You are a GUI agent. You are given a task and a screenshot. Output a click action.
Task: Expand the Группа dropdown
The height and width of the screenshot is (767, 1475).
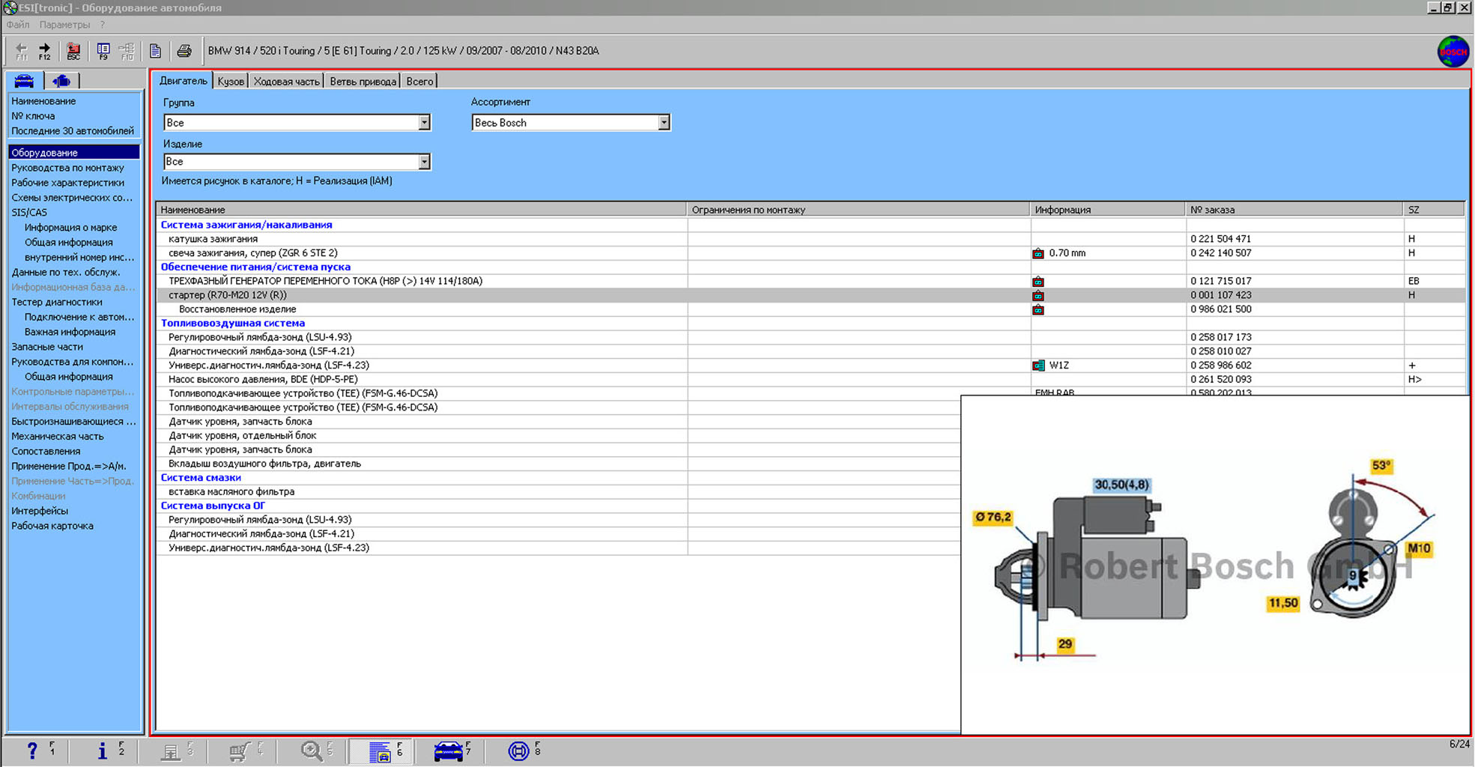point(424,123)
